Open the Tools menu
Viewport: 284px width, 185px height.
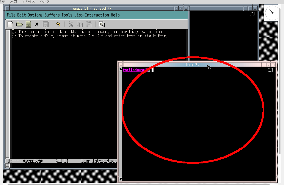tap(67, 15)
